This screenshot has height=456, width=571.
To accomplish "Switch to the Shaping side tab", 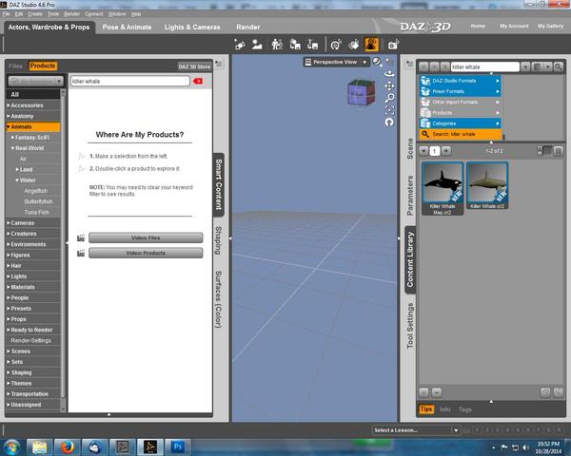I will 219,240.
